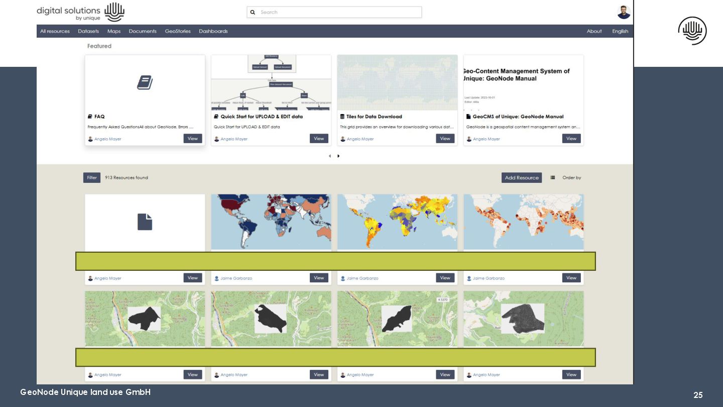Switch to list view icon beside Order by
This screenshot has height=407, width=723.
[x=553, y=177]
